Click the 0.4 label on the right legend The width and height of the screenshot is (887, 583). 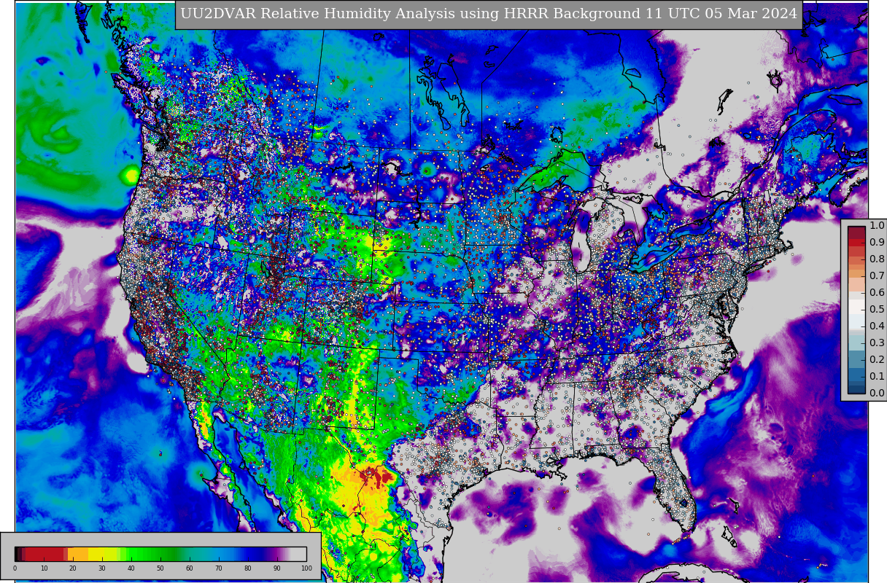pos(877,326)
